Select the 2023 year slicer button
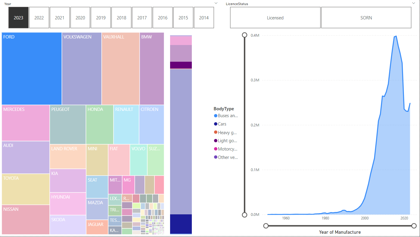 [18, 18]
